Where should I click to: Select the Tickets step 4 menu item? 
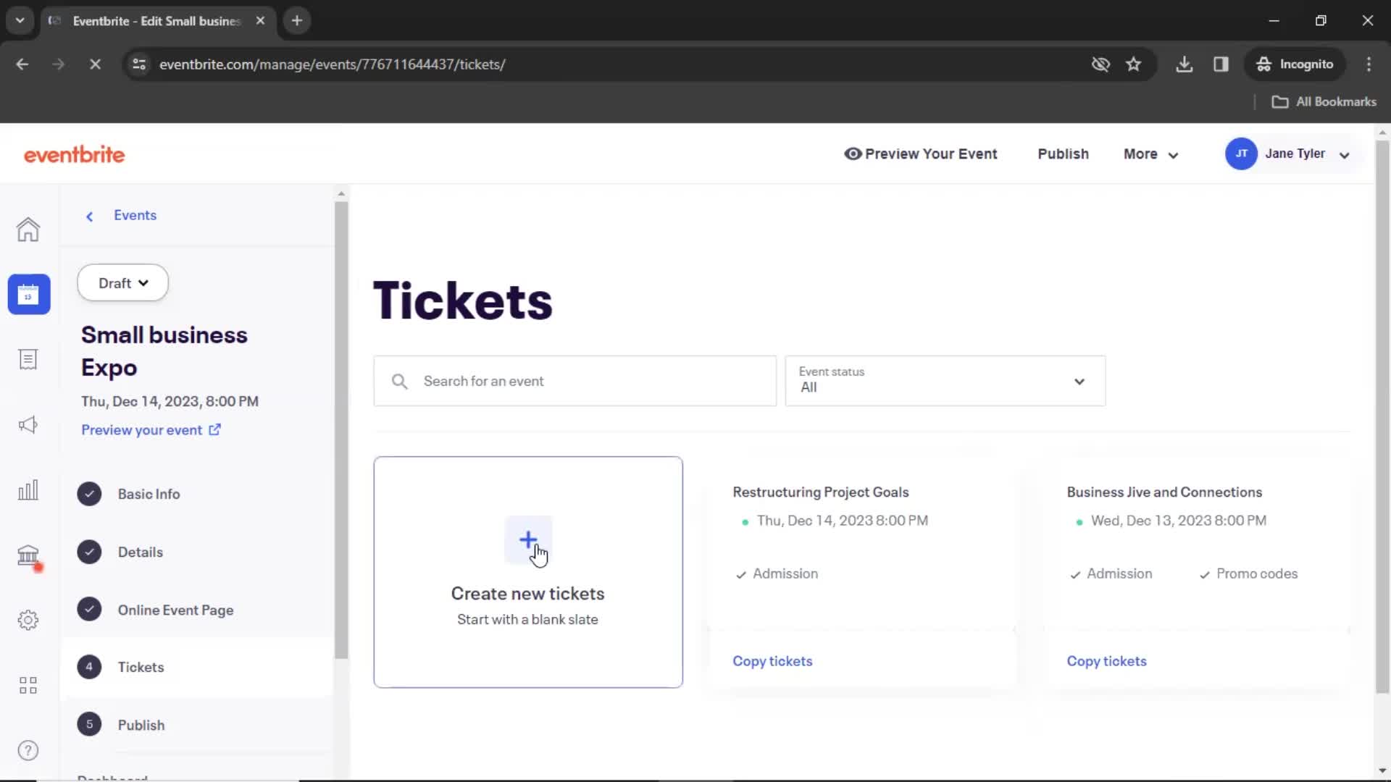[x=141, y=666]
